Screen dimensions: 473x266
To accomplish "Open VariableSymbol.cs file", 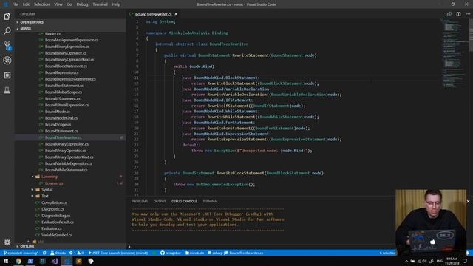I will click(x=57, y=235).
